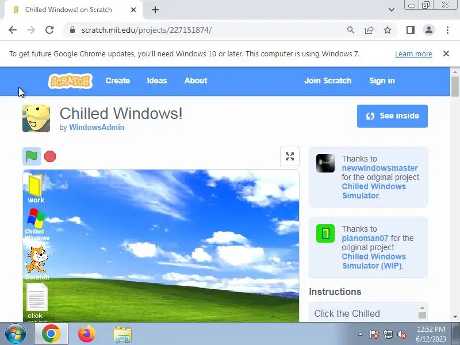
Task: Launch Firefox from the taskbar
Action: tap(87, 334)
